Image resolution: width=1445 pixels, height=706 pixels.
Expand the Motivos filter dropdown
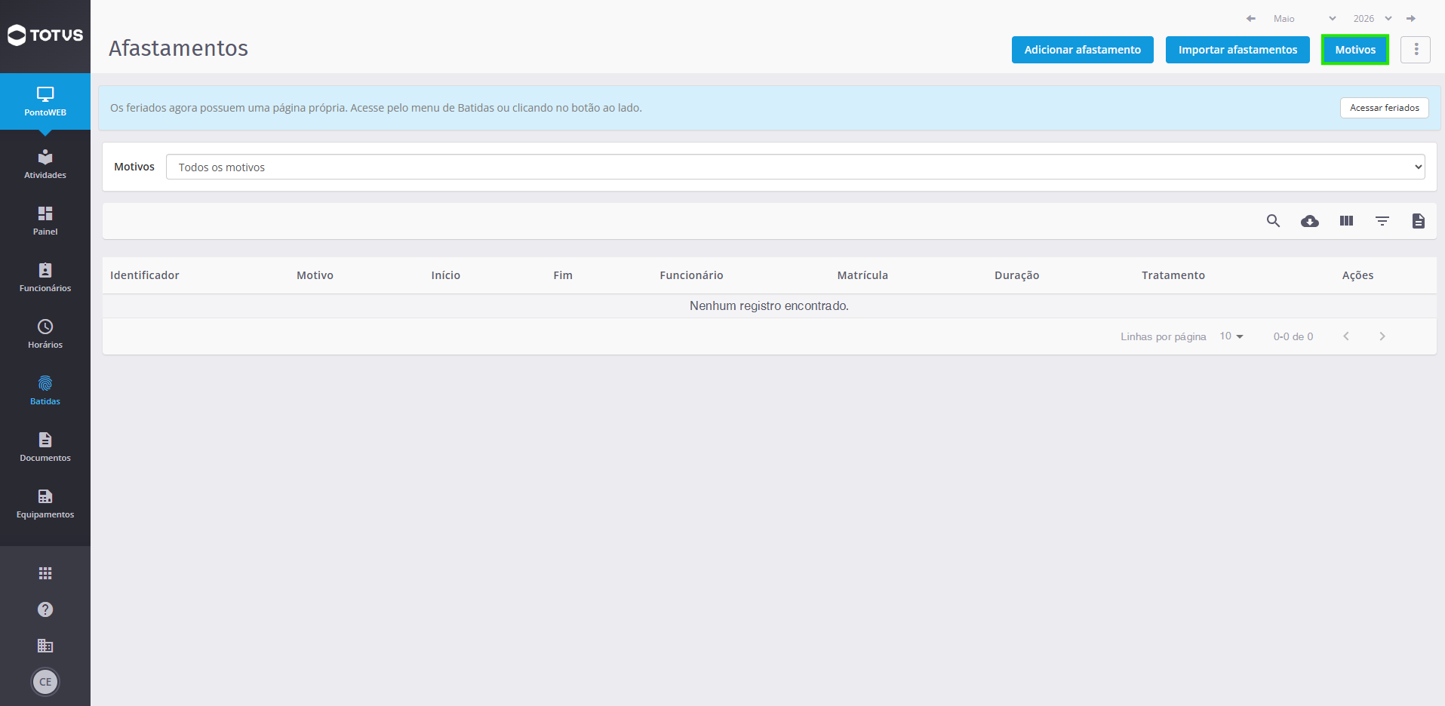click(x=795, y=167)
